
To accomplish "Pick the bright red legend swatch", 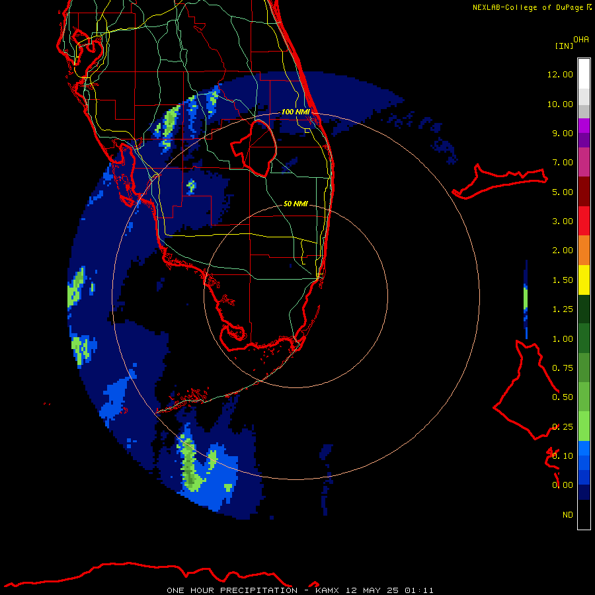I will pos(584,221).
